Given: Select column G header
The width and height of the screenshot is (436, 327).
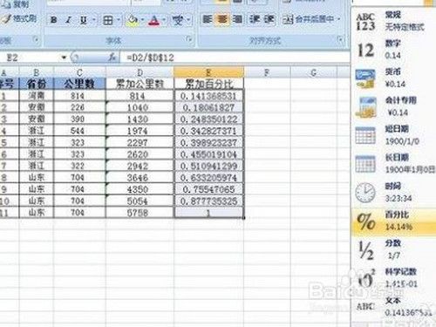Looking at the screenshot, I should pyautogui.click(x=314, y=72).
